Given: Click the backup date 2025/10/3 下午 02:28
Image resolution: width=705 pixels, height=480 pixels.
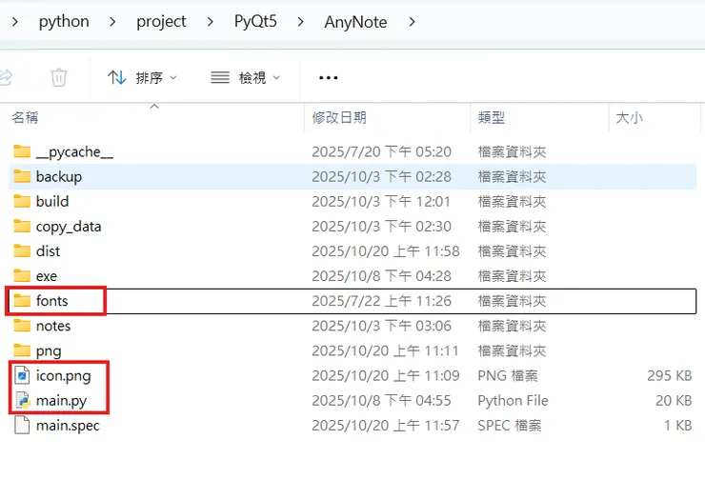Looking at the screenshot, I should pos(381,176).
